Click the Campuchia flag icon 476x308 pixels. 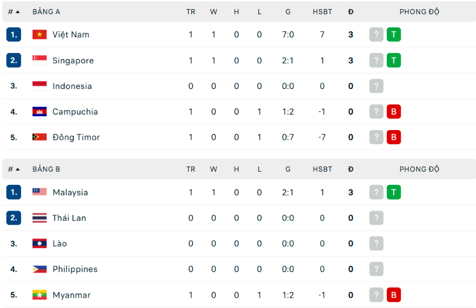[x=39, y=112]
